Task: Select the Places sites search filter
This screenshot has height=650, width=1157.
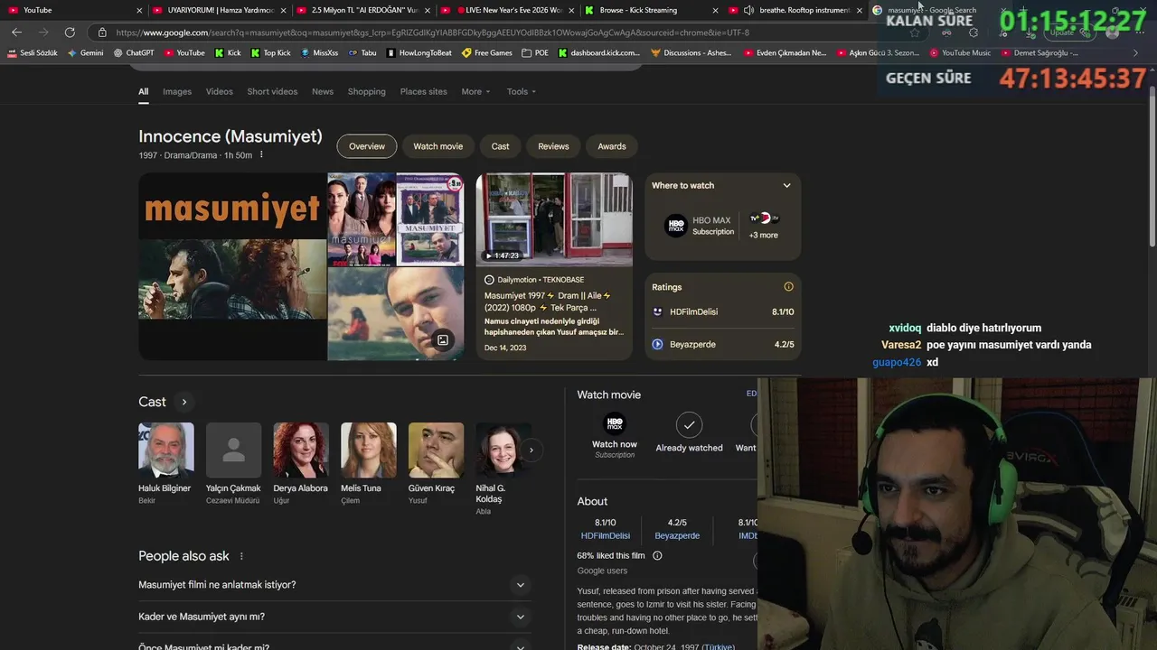Action: pyautogui.click(x=423, y=91)
